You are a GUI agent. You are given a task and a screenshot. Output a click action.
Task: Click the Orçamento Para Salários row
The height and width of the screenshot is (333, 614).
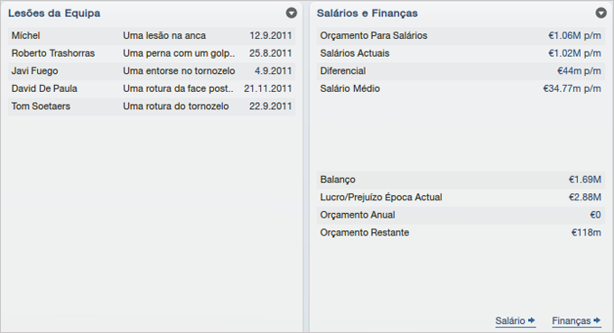[x=460, y=35]
